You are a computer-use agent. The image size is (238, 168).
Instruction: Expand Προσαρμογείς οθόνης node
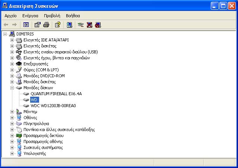[x=12, y=141]
